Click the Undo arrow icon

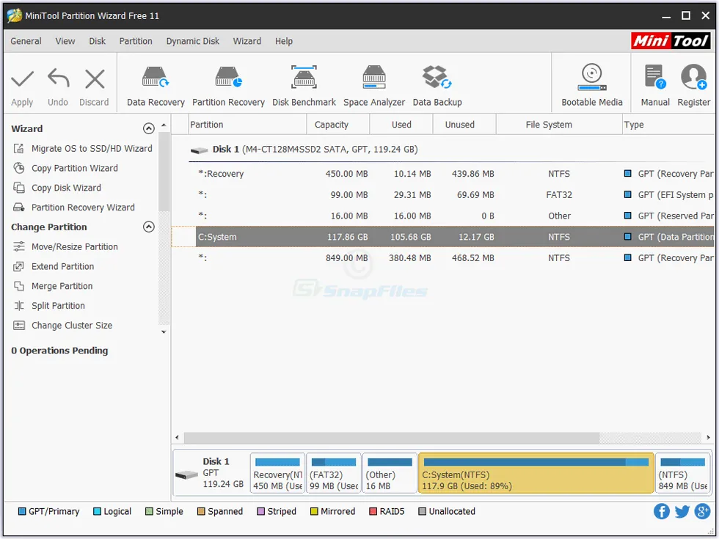pyautogui.click(x=58, y=78)
